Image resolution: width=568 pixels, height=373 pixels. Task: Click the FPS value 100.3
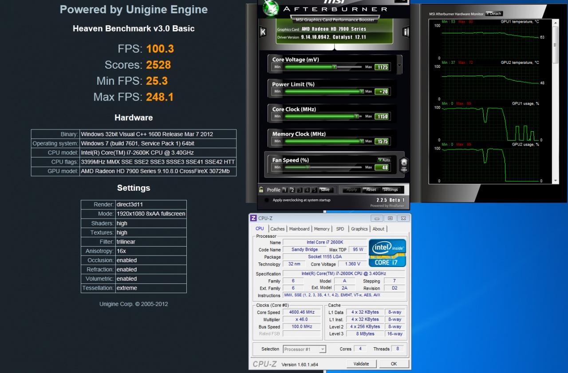pyautogui.click(x=160, y=49)
